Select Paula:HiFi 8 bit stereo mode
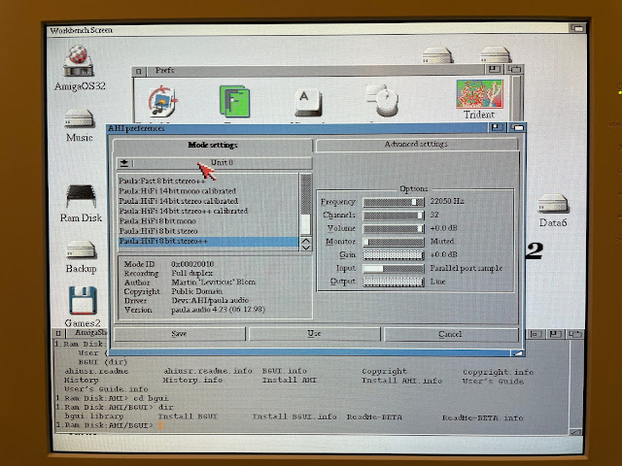Screen dimensions: 622x466 [208, 231]
